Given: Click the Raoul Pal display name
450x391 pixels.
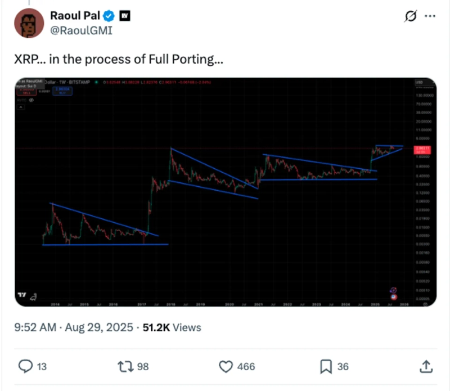Looking at the screenshot, I should click(75, 16).
